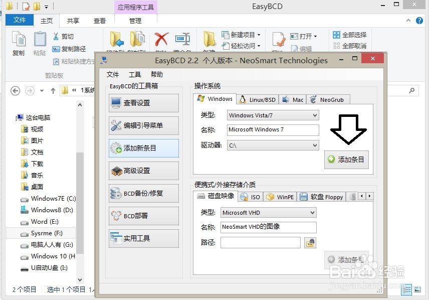Switch to the WinPE tab
This screenshot has width=429, height=300.
(x=280, y=197)
